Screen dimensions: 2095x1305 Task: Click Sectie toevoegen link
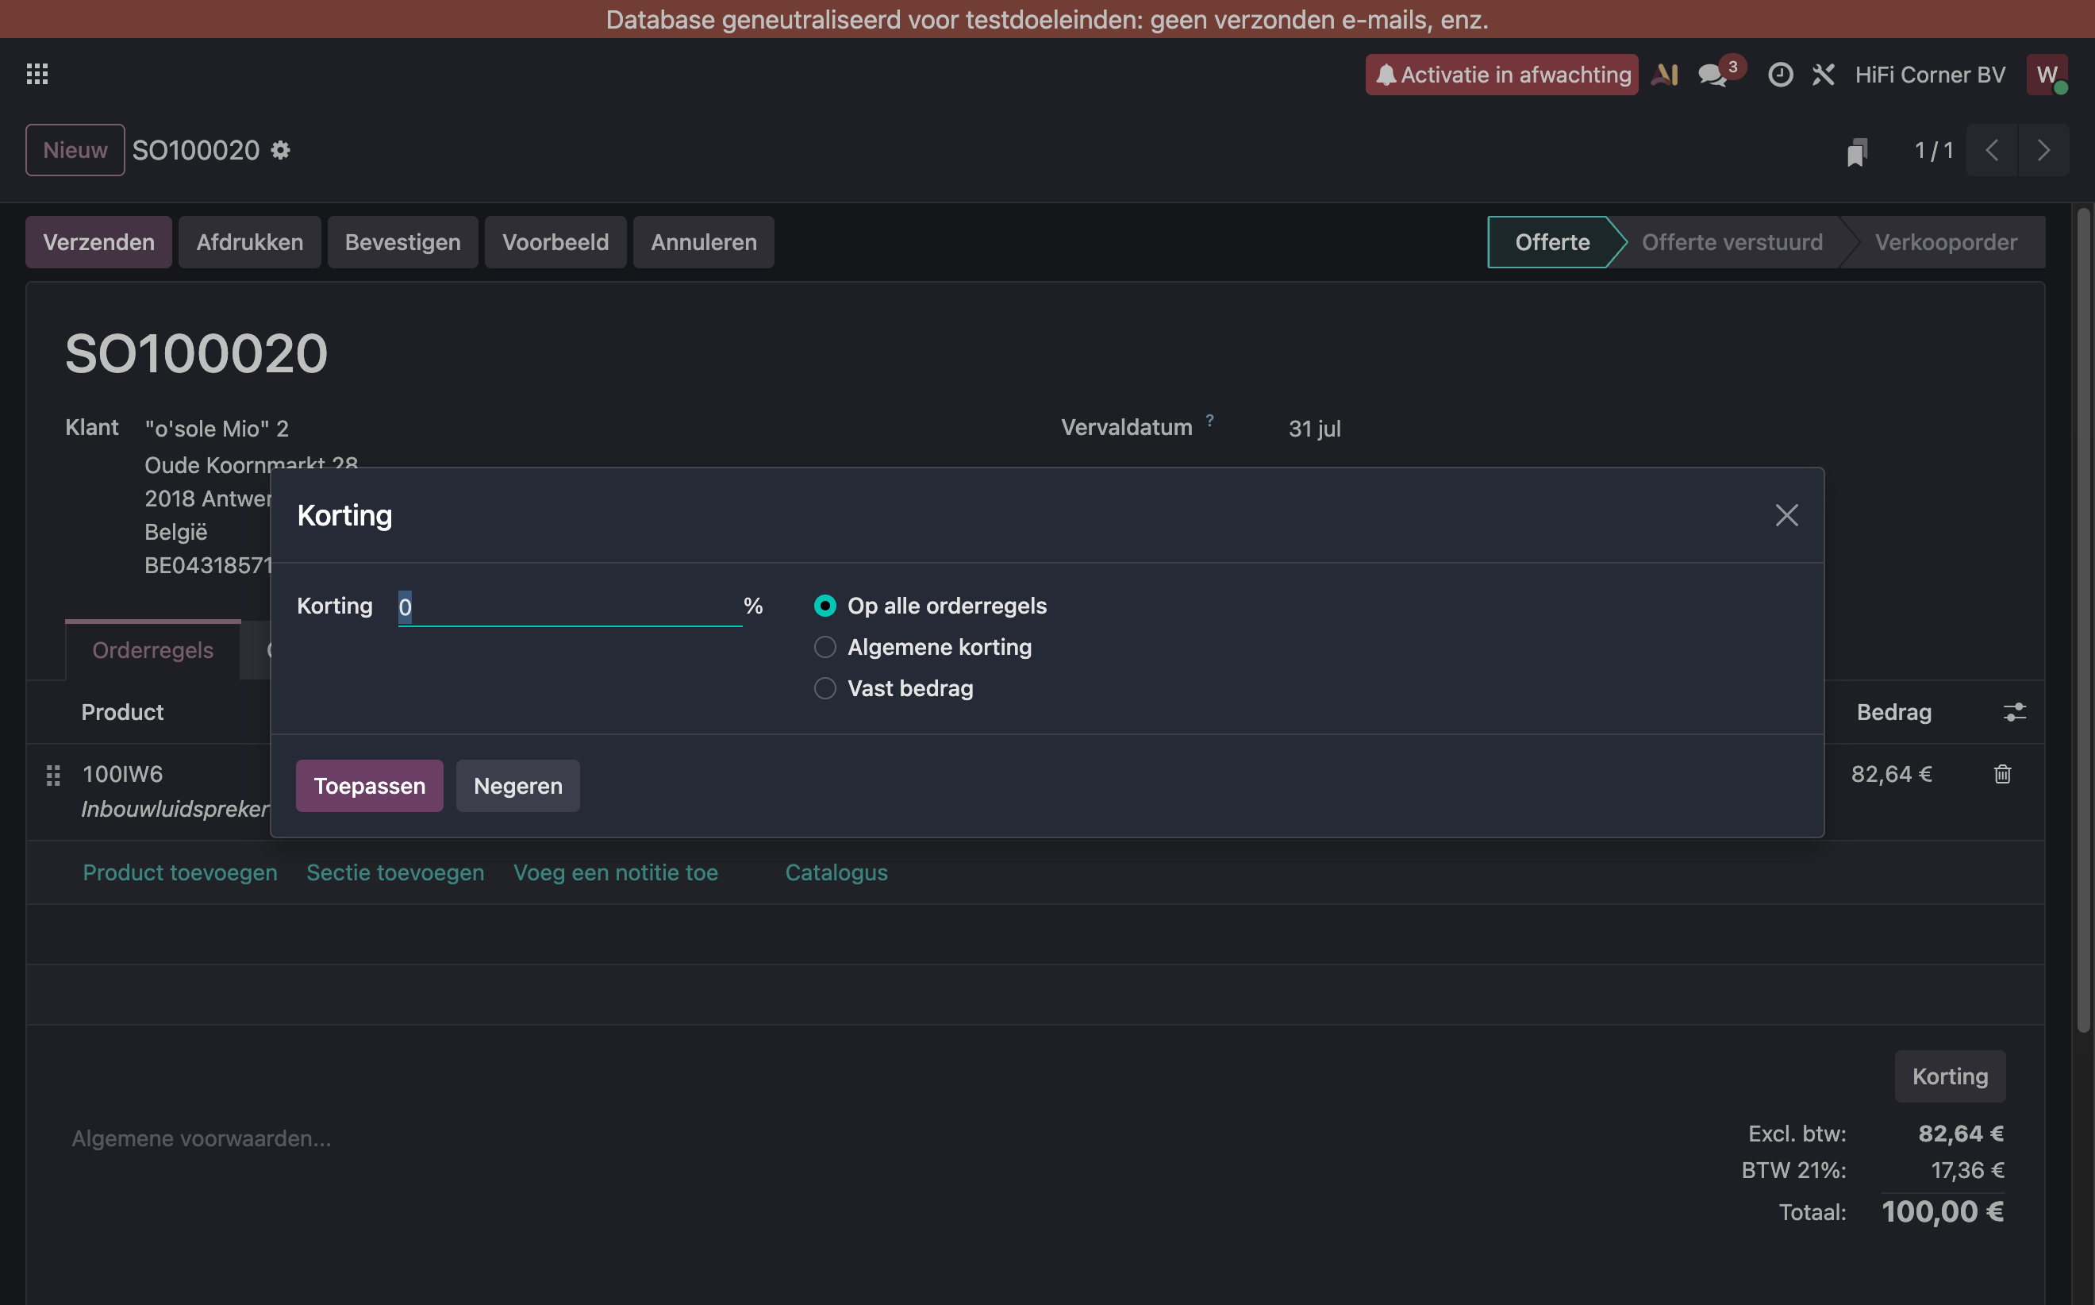coord(395,872)
